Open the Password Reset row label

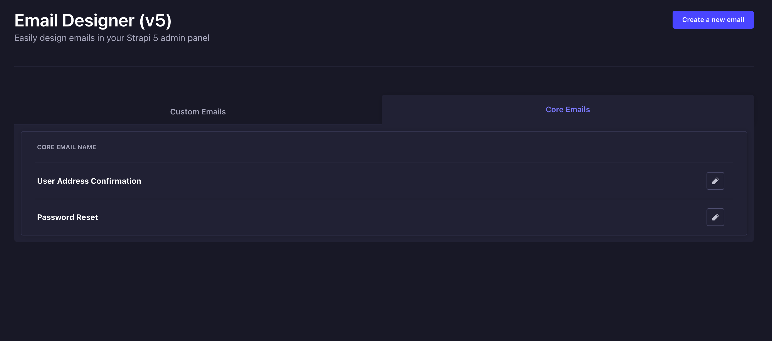pyautogui.click(x=67, y=217)
